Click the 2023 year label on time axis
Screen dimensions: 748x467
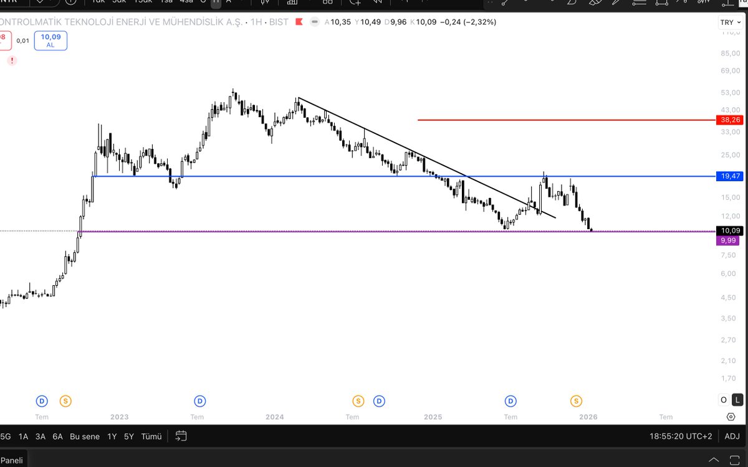point(119,417)
